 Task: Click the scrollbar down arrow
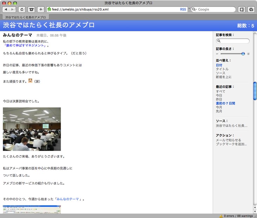[x=255, y=211]
